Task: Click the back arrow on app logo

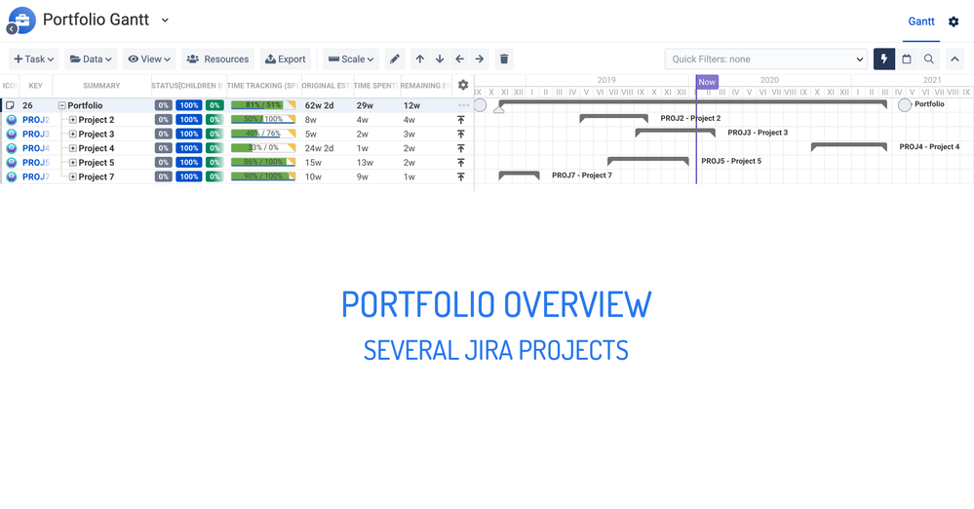Action: tap(12, 28)
